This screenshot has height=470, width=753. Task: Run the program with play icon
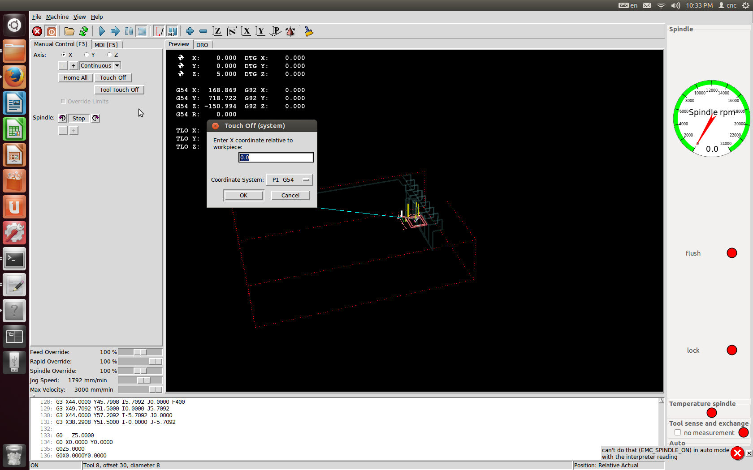click(x=102, y=31)
